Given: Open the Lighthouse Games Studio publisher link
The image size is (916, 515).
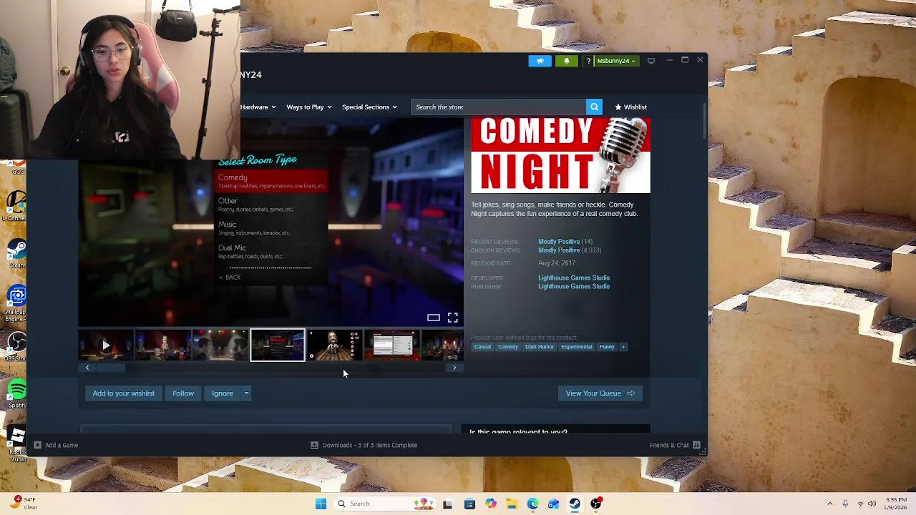Looking at the screenshot, I should click(574, 286).
